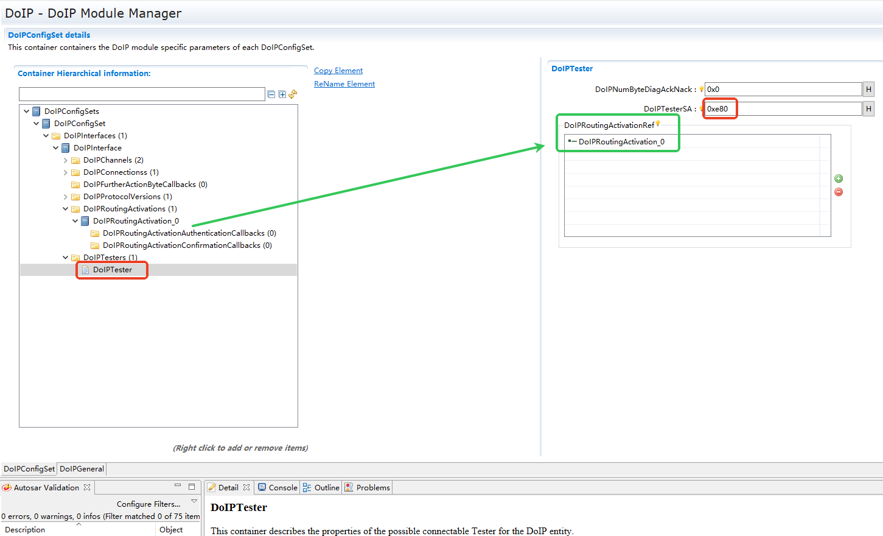
Task: Open the Configure Filters dropdown arrow
Action: 194,501
